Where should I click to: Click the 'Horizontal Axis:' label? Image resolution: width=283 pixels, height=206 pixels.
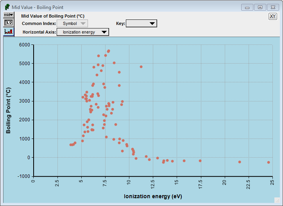pos(39,32)
